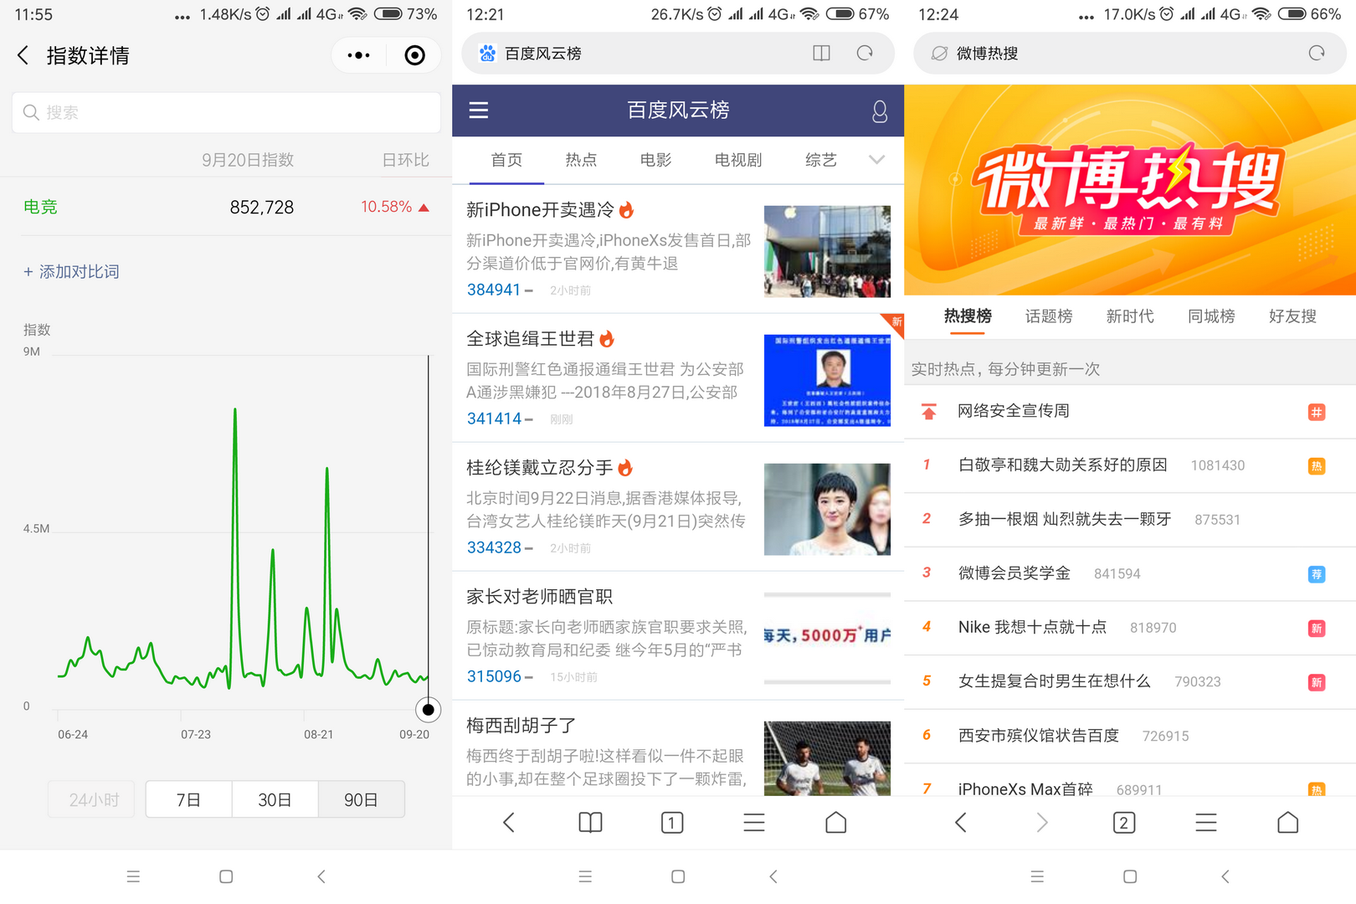Click hashtag badge beside 网络安全宣传周

[x=1317, y=412]
